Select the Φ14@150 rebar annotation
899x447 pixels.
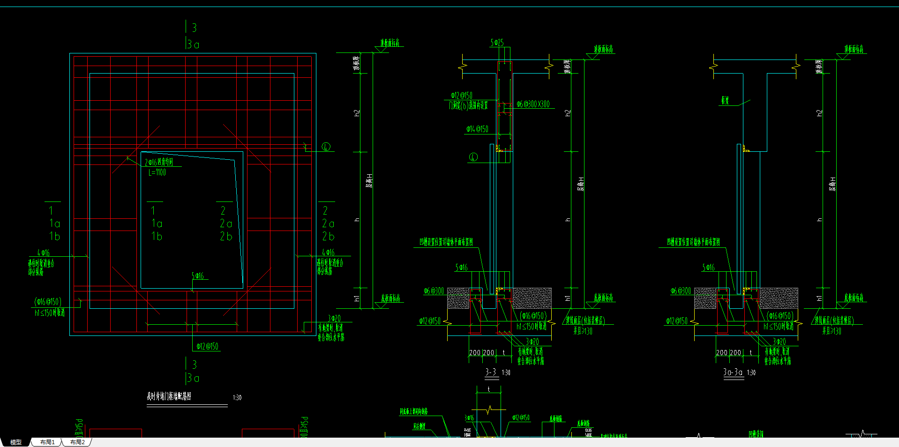477,129
